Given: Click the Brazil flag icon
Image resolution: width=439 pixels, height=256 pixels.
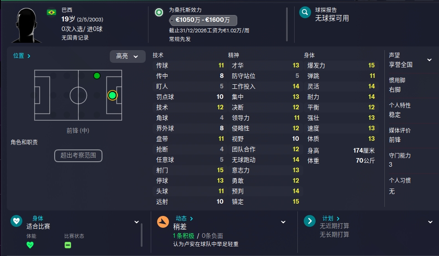Looking at the screenshot, I should [51, 13].
